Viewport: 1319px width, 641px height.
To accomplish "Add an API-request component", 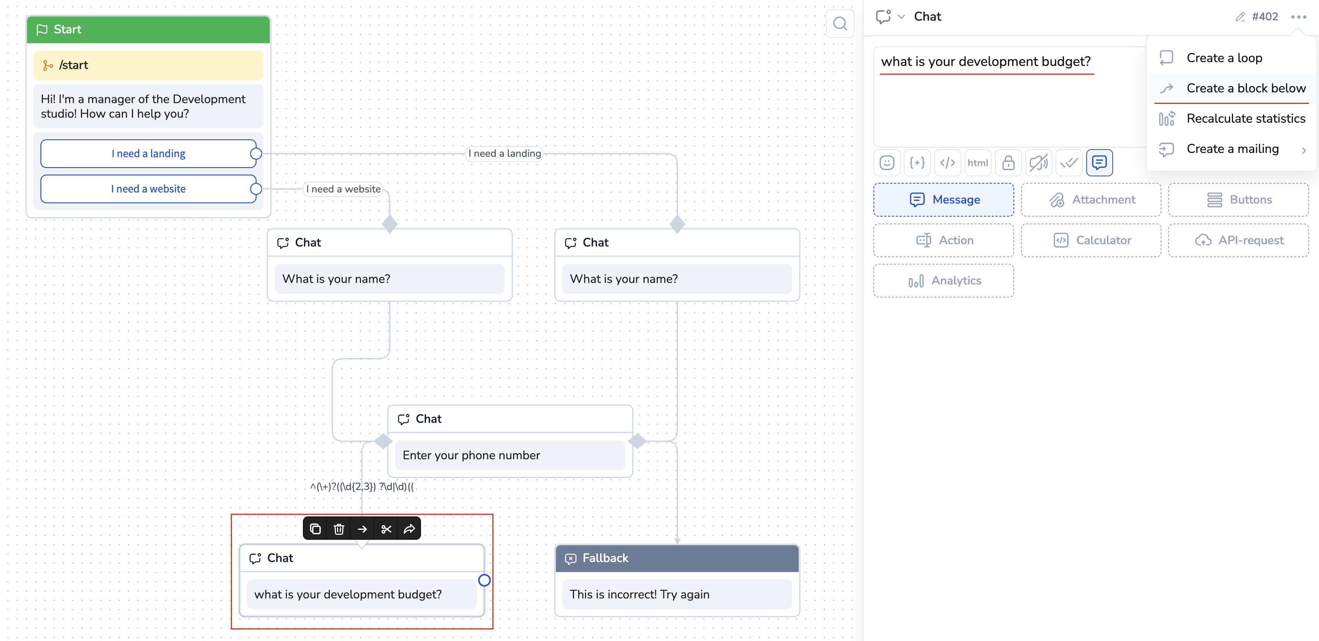I will [x=1238, y=240].
